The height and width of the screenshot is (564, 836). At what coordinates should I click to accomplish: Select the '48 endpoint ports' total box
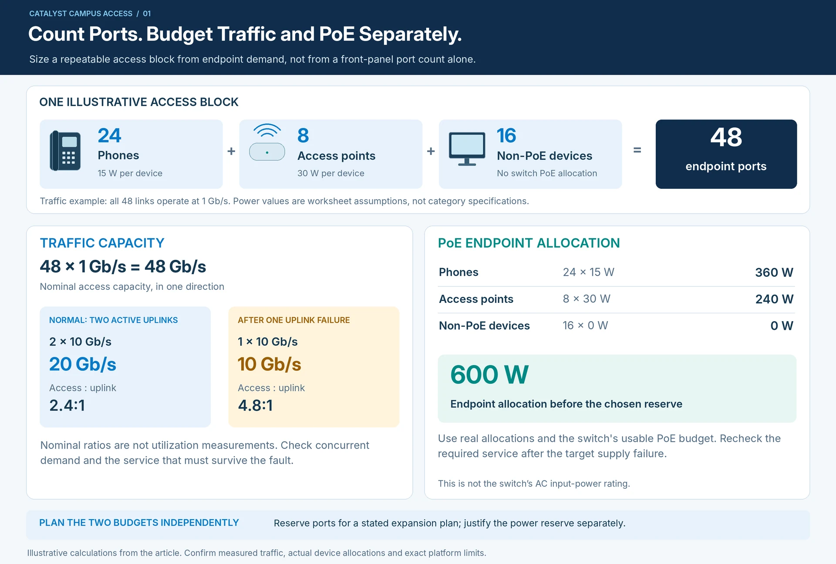click(x=726, y=154)
